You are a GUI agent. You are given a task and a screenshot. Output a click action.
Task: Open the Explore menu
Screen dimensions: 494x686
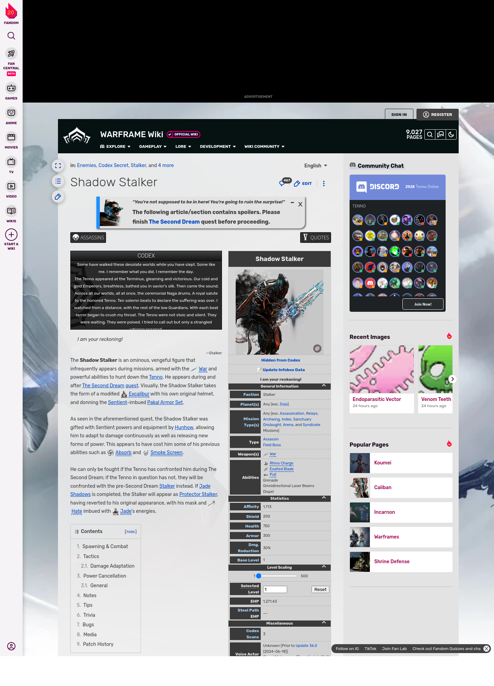115,146
